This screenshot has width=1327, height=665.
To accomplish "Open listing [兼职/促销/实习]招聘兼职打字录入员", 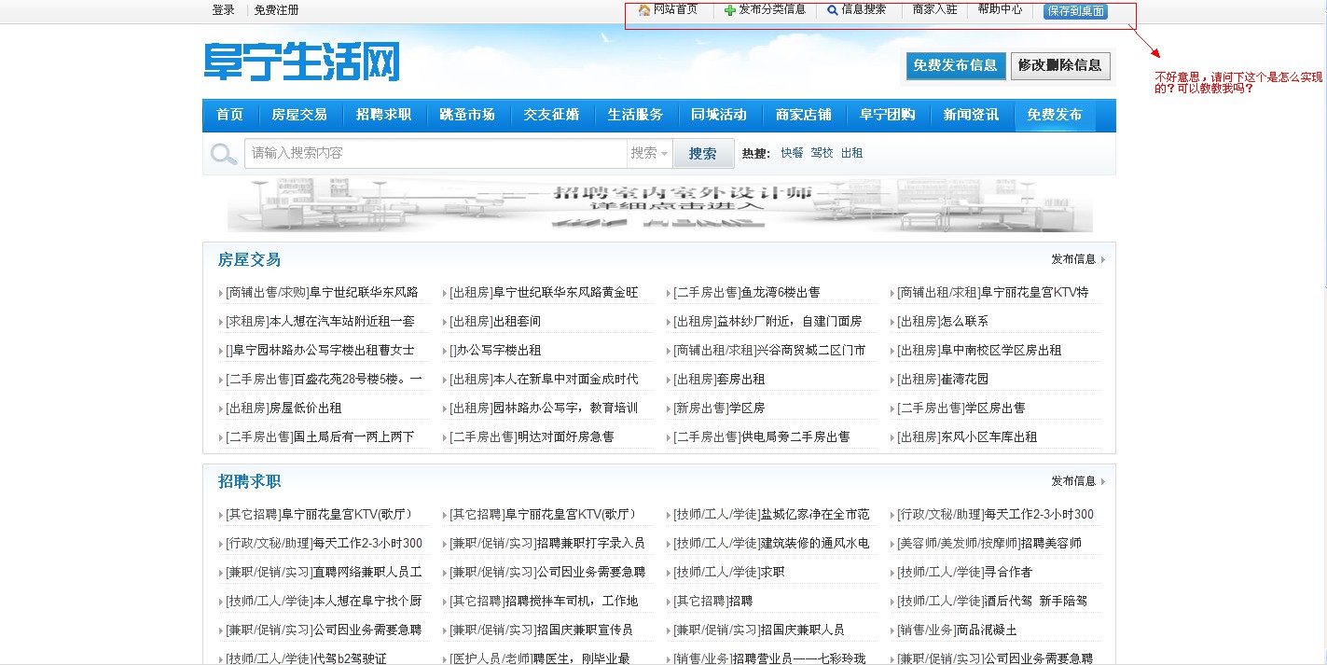I will click(547, 544).
